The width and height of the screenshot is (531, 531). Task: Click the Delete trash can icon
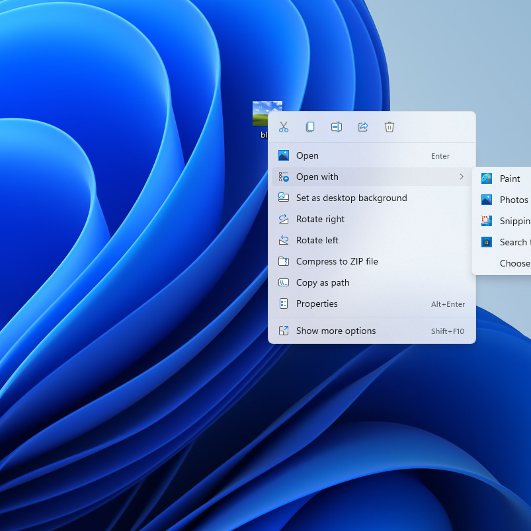389,127
